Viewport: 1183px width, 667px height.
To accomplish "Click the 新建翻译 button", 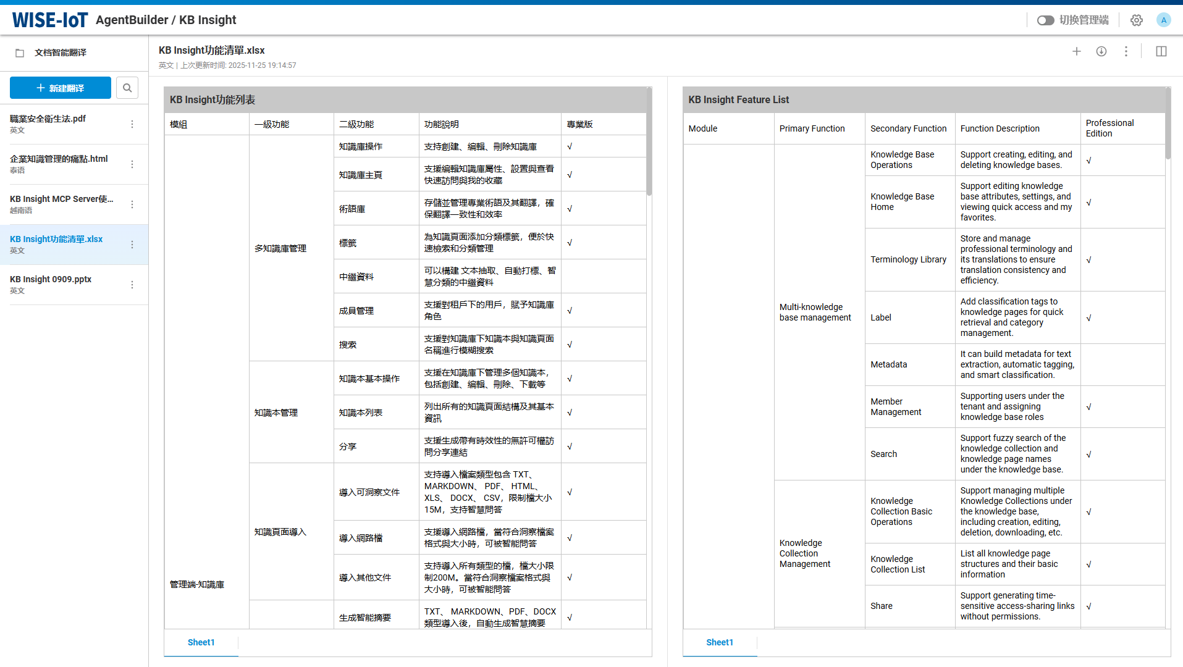I will [61, 88].
